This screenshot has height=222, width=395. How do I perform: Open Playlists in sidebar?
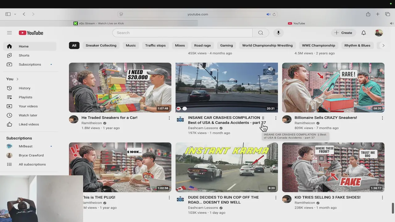point(30,97)
